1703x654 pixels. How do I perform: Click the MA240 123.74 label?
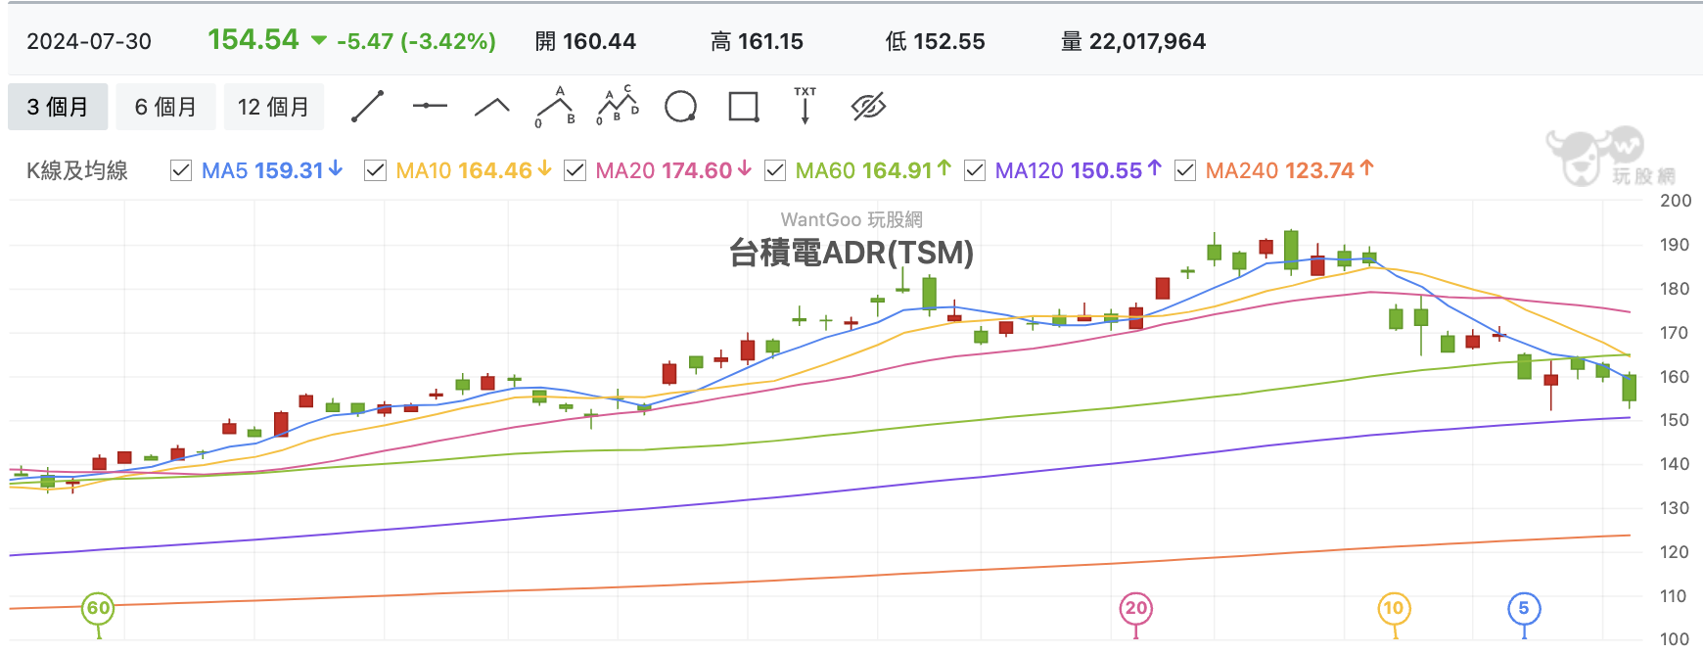pos(1290,170)
